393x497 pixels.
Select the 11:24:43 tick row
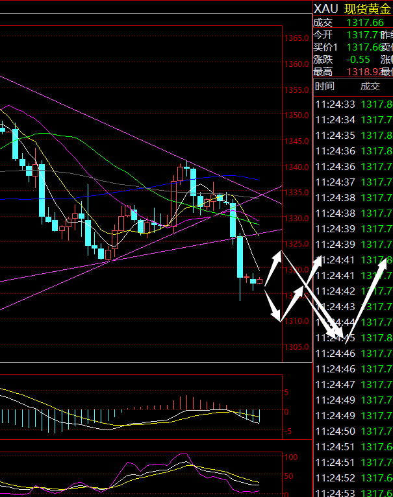click(x=353, y=306)
